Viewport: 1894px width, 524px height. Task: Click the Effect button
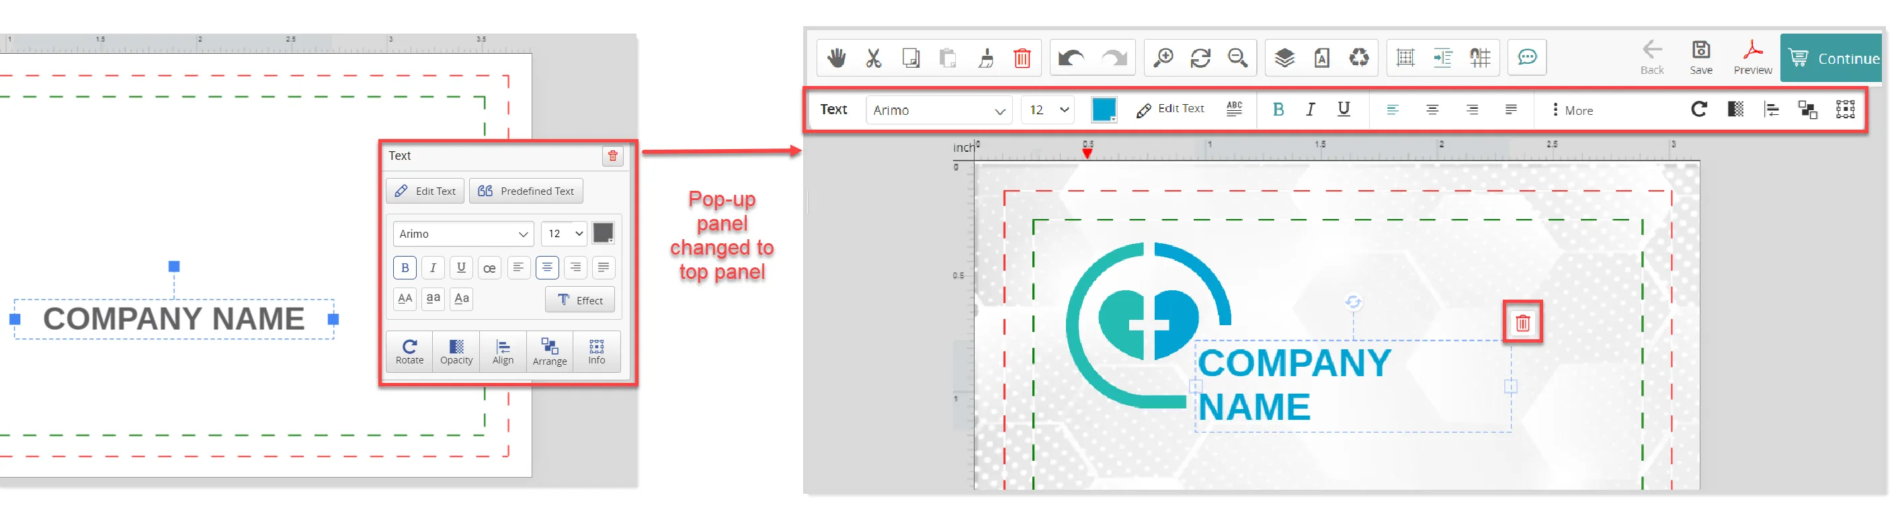(579, 300)
